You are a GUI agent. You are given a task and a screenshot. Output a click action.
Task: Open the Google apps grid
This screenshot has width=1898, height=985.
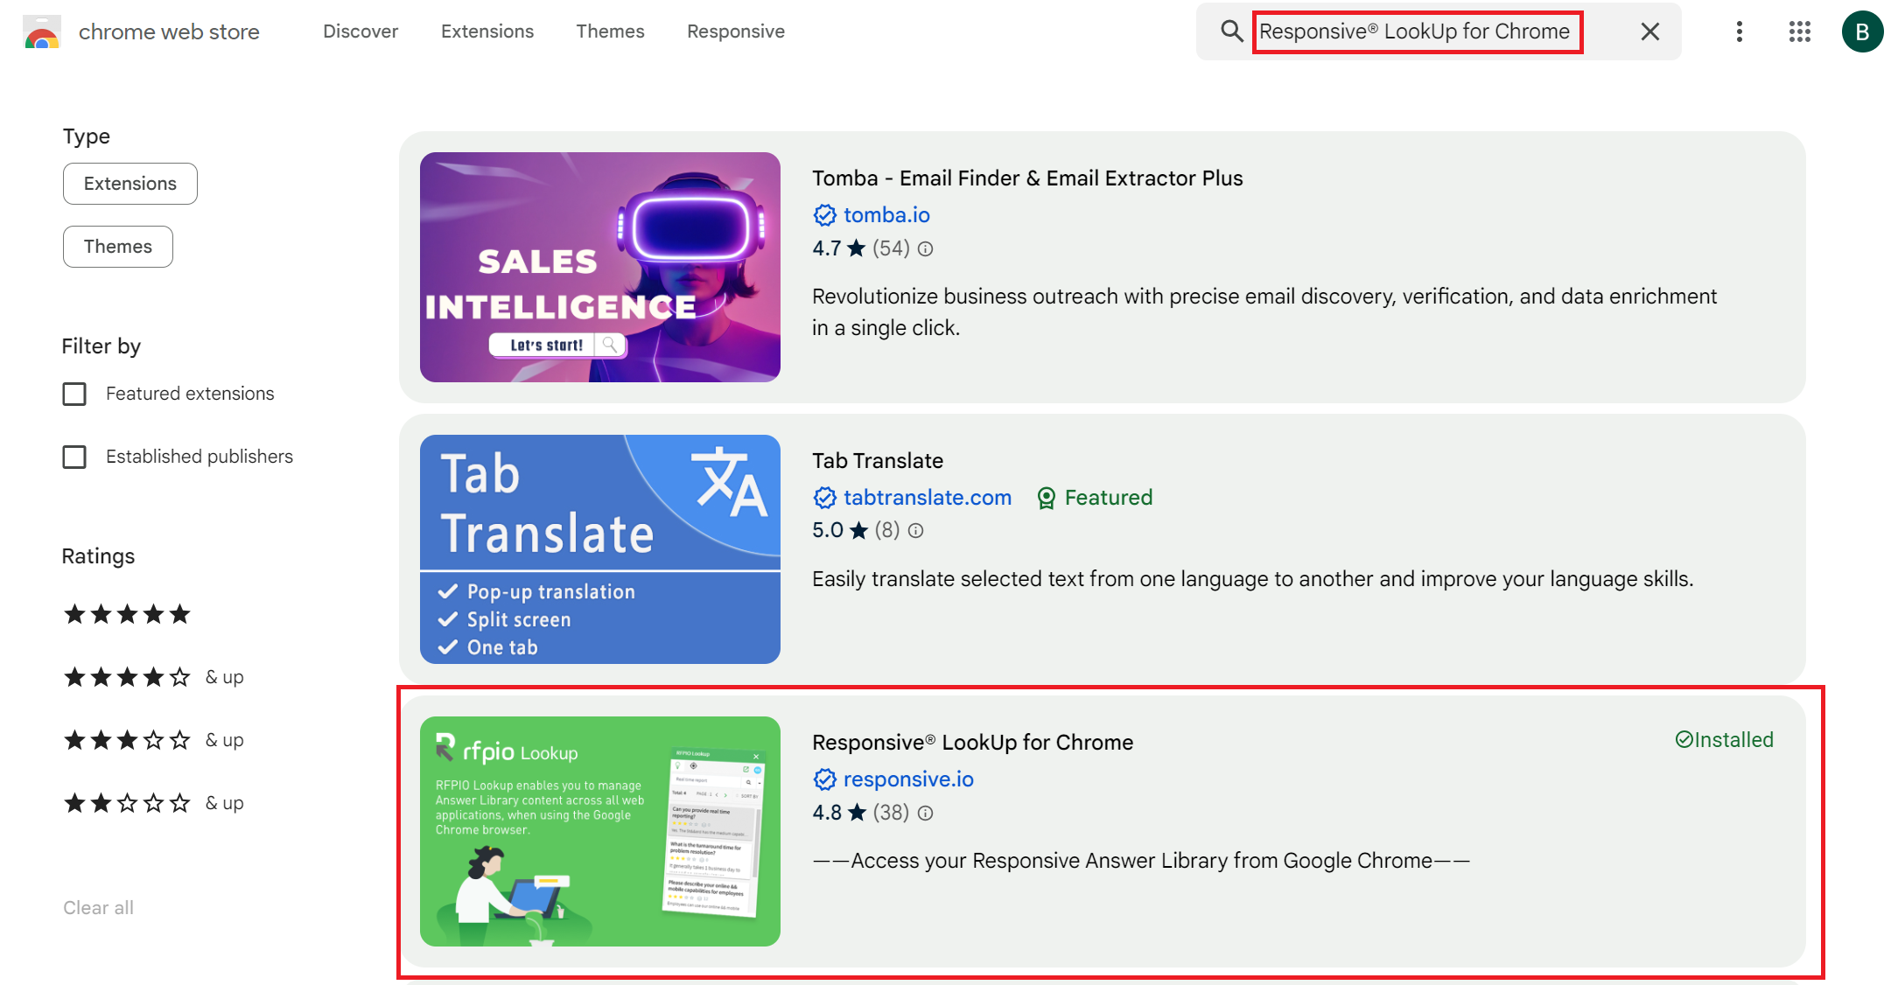tap(1799, 31)
